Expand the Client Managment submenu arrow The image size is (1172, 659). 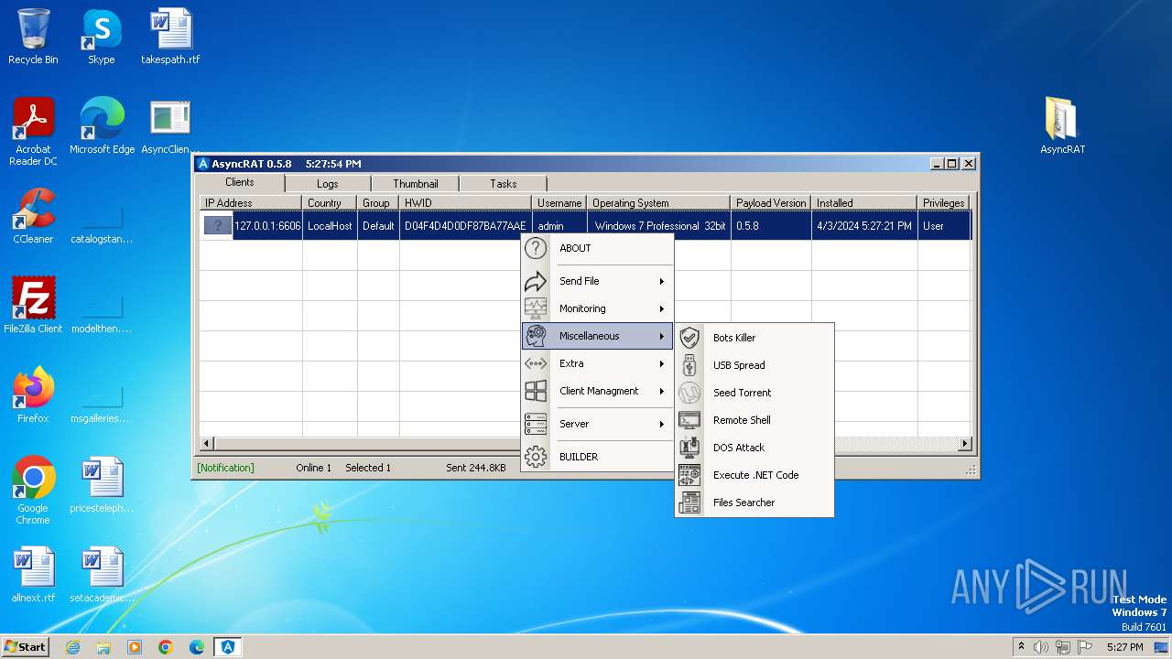[x=661, y=391]
